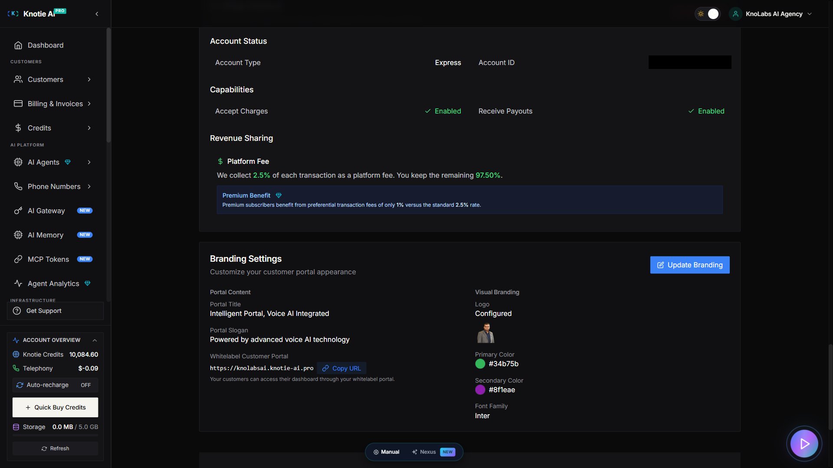833x468 pixels.
Task: Expand the Billing & Invoices chevron
Action: point(89,104)
